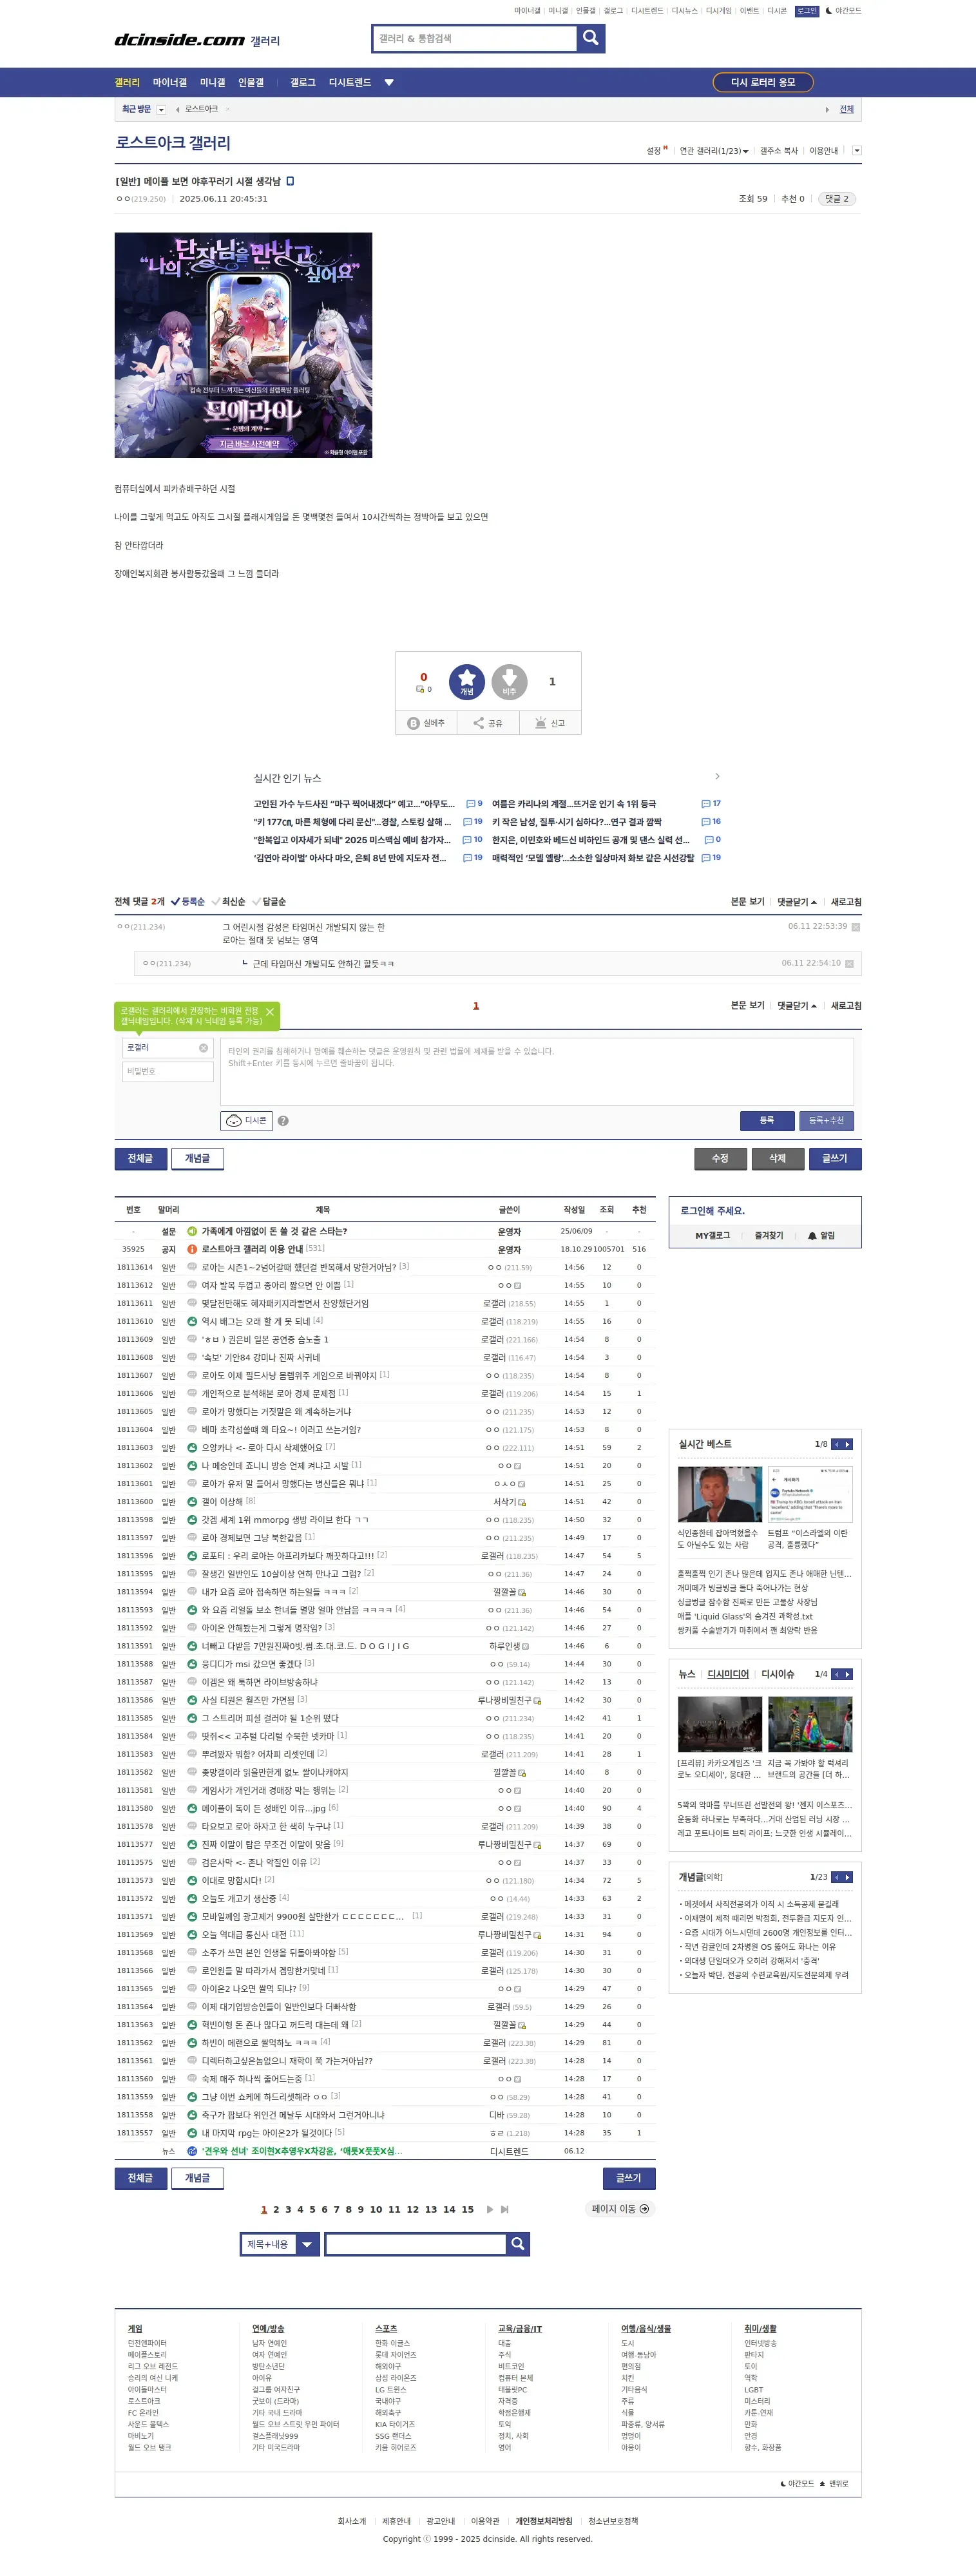
Task: Open the 미니갤 menu item
Action: (213, 83)
